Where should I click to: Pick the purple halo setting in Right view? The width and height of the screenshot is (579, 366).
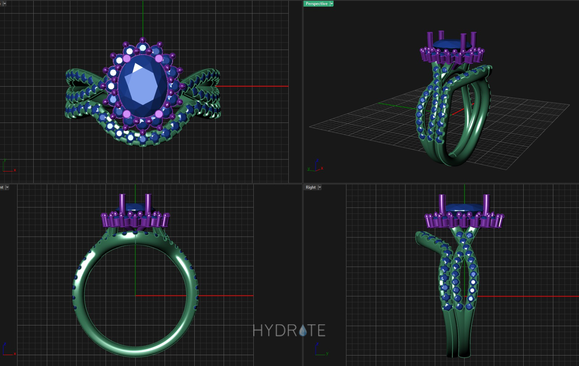463,220
